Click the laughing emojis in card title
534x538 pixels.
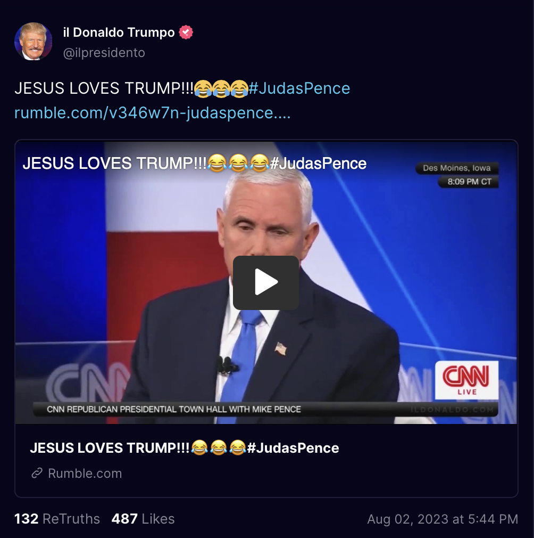click(x=219, y=448)
